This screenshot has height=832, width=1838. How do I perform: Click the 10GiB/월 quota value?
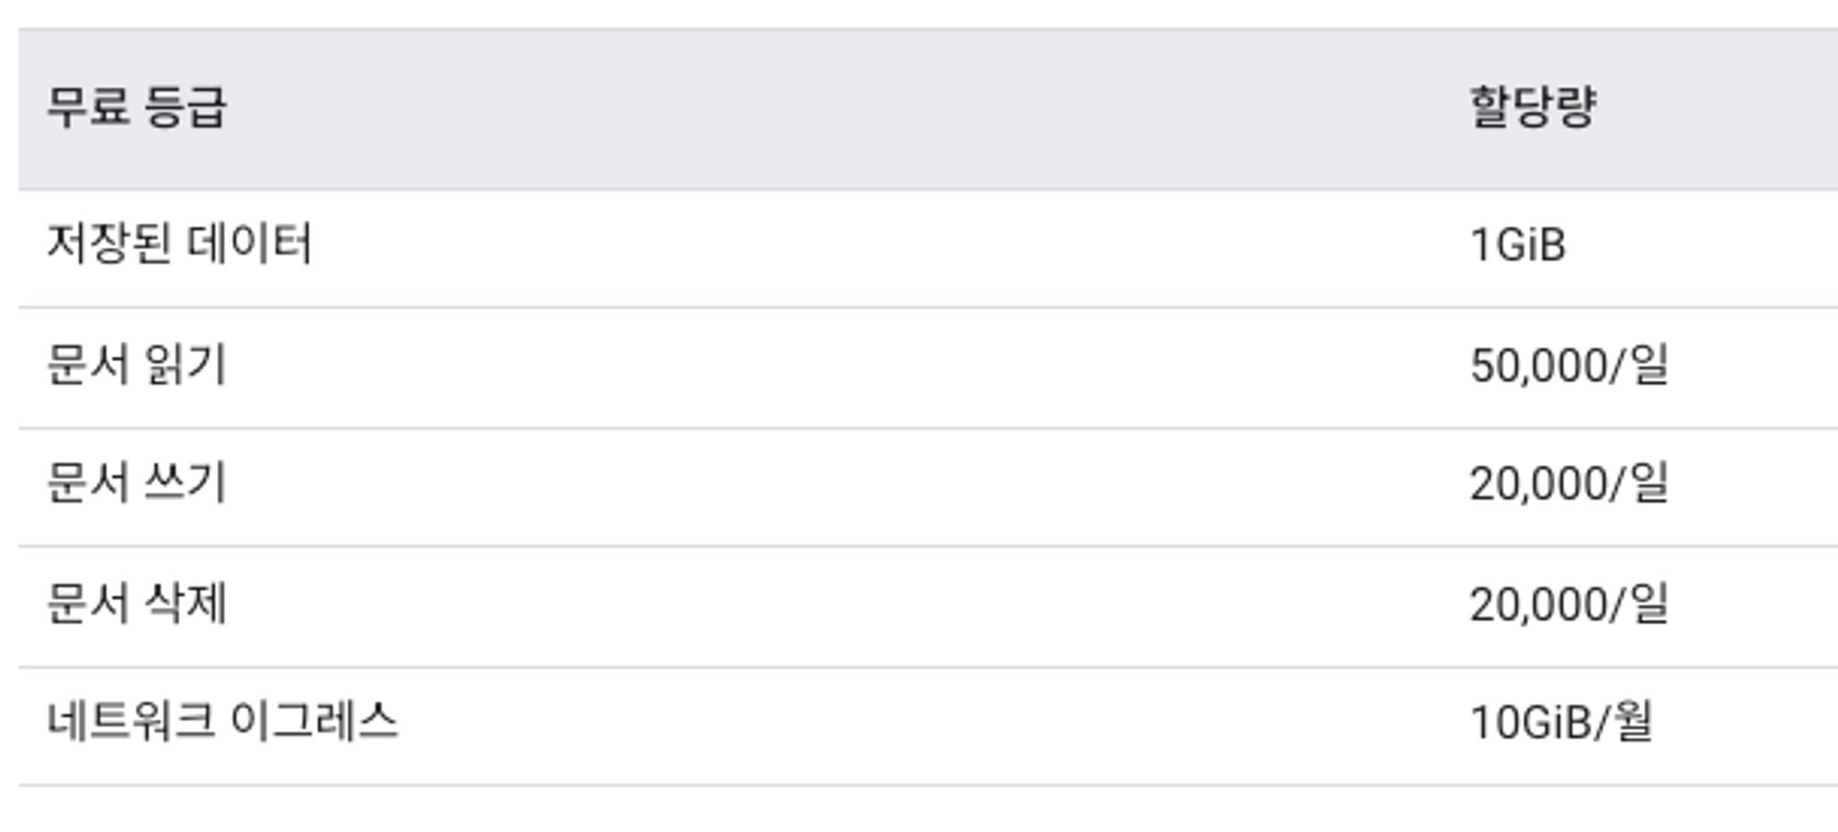(x=1561, y=722)
